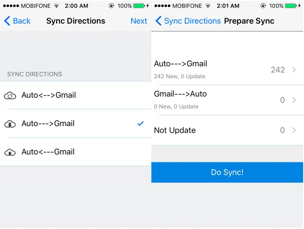304x229 pixels.
Task: Choose the Auto<---Gmail sync direction
Action: coord(48,152)
